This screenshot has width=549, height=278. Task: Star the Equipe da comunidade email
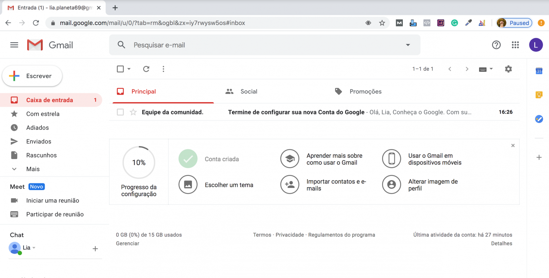pos(133,112)
